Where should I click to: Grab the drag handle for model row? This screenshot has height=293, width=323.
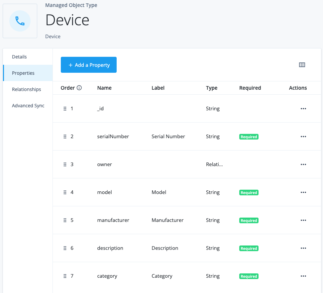click(x=65, y=192)
